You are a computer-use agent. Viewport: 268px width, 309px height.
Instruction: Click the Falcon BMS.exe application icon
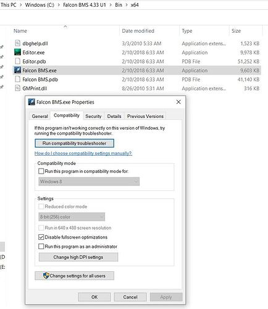click(18, 70)
